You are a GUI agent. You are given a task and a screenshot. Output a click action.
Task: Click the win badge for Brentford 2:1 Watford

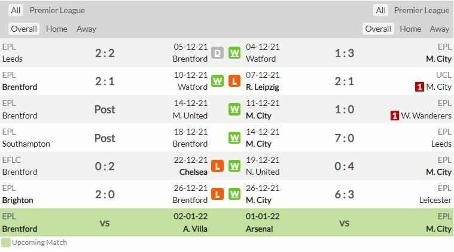pos(217,81)
